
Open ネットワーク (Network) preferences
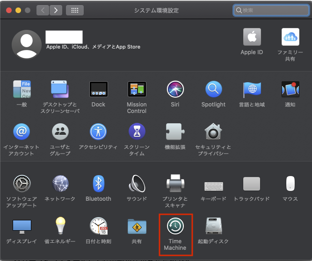pyautogui.click(x=60, y=183)
